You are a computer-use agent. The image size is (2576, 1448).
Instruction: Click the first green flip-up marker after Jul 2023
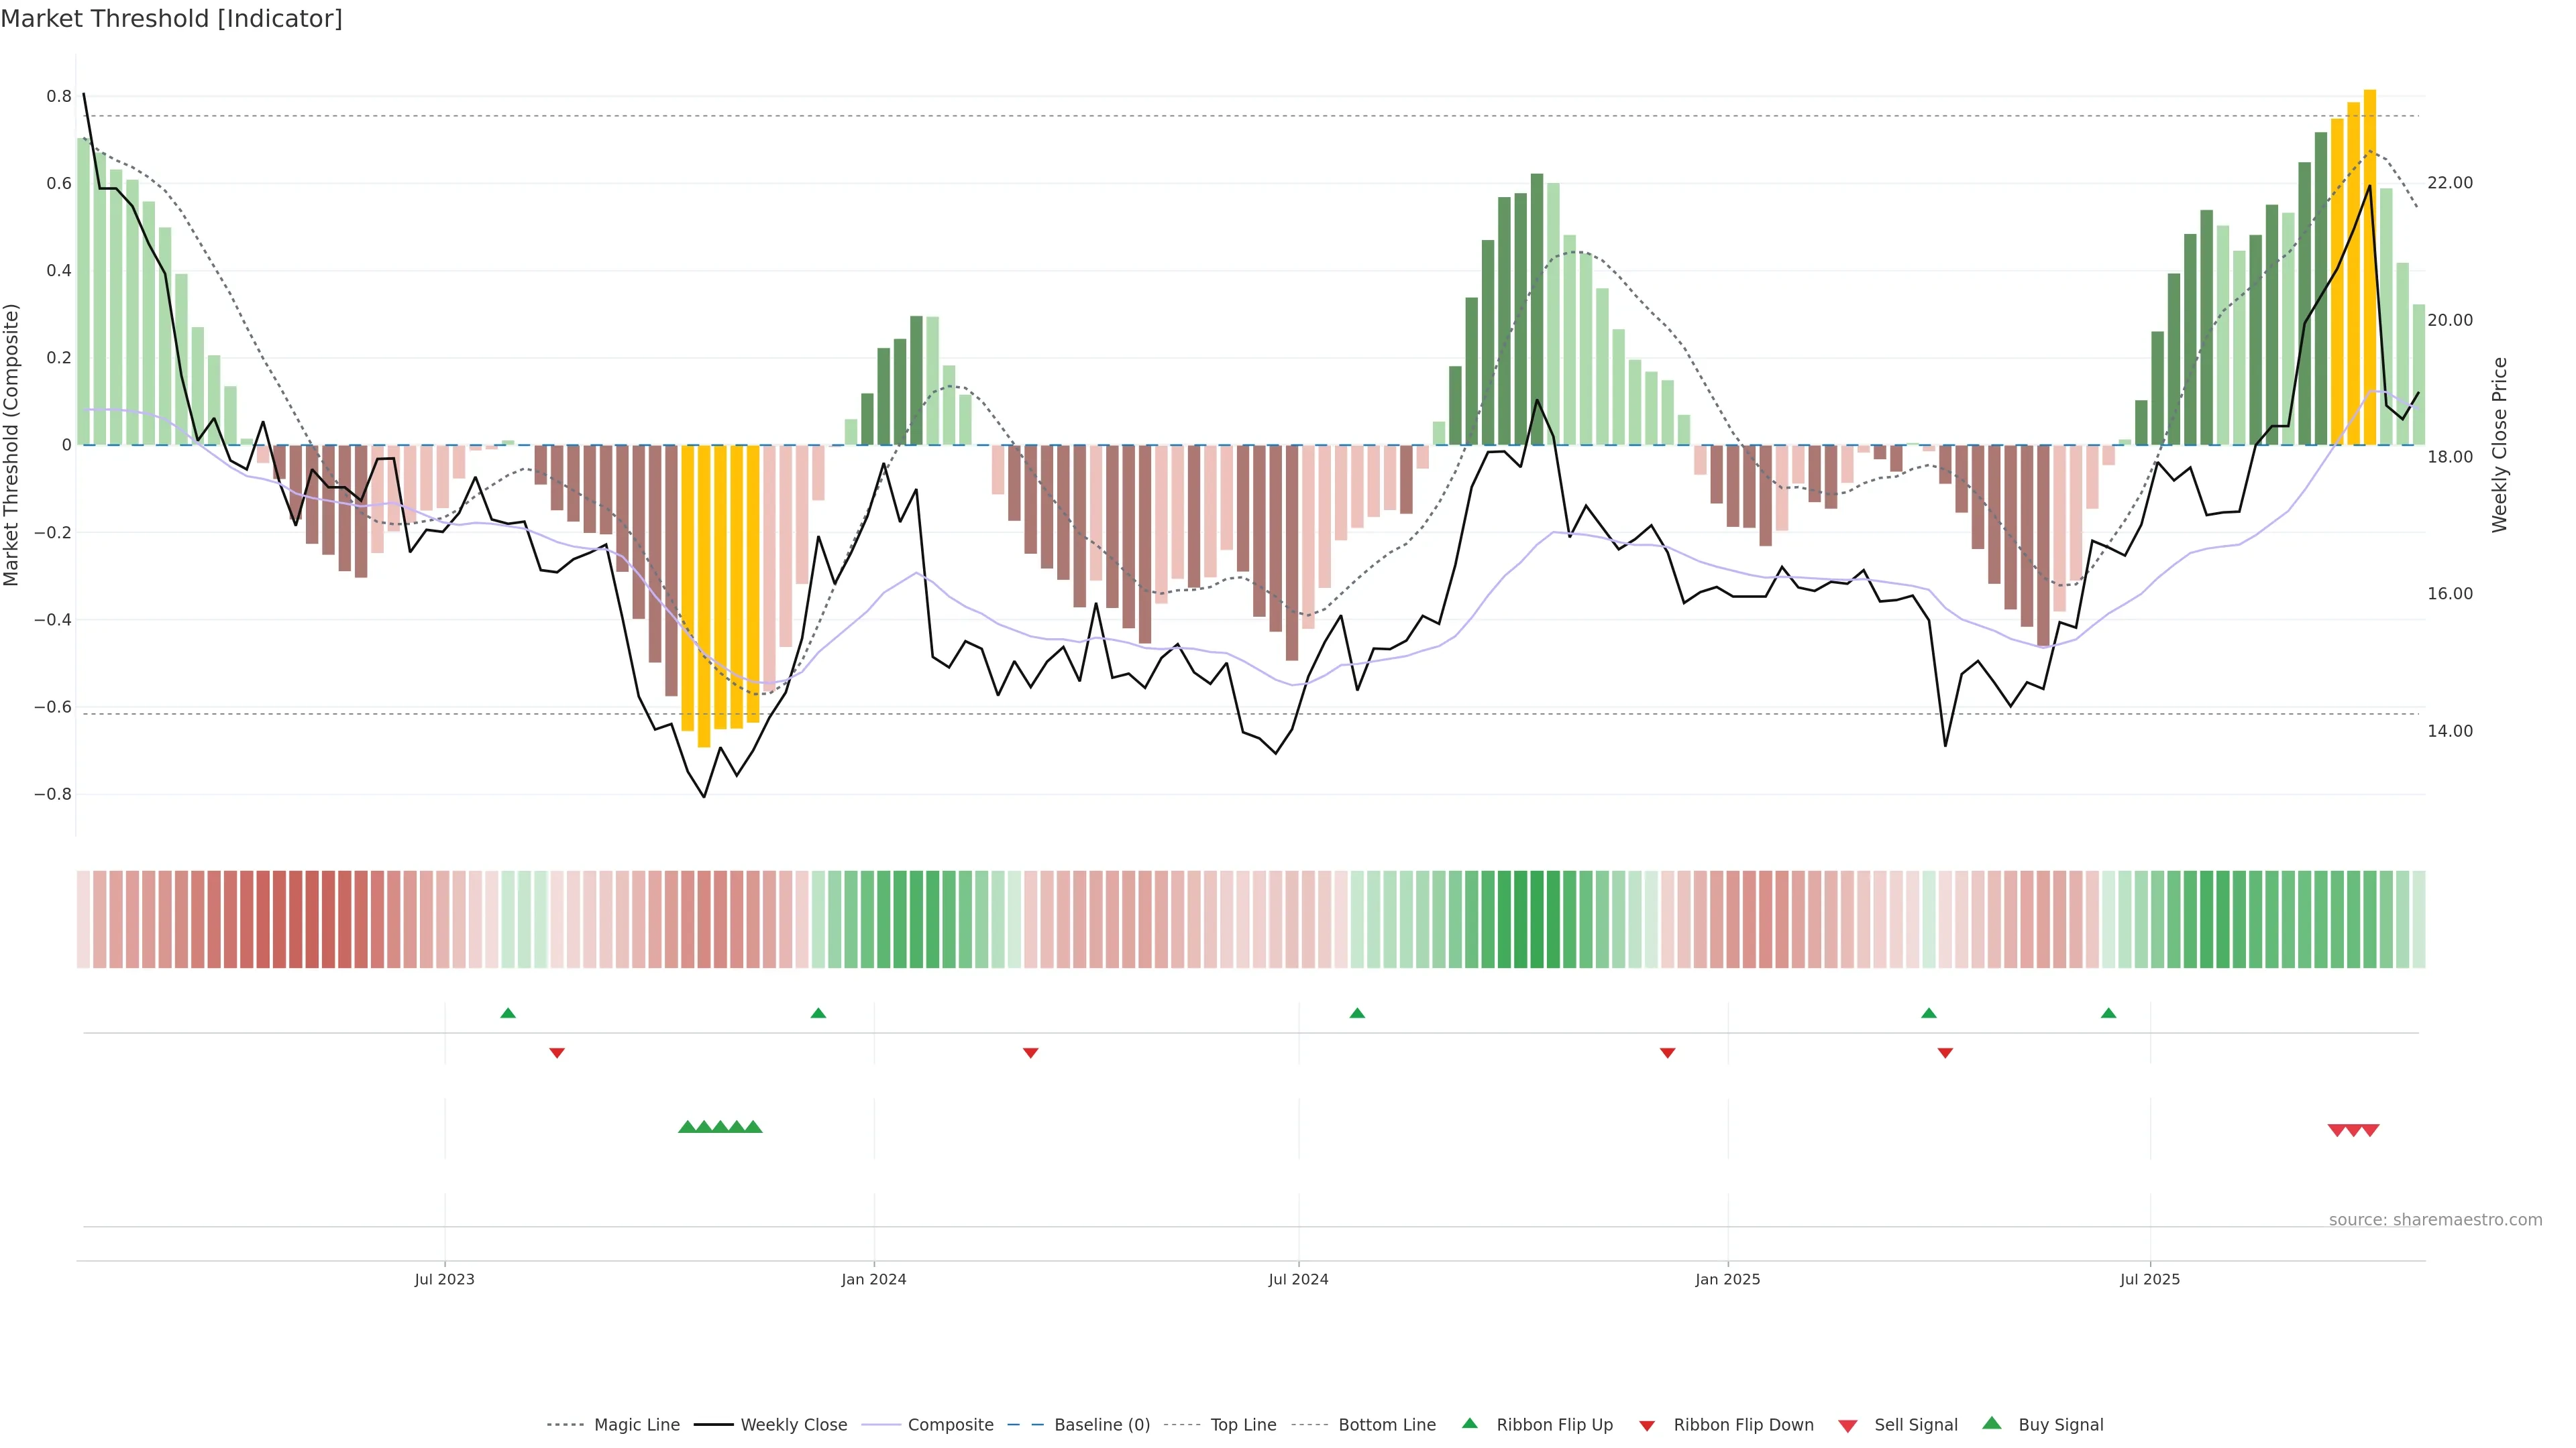click(x=508, y=1014)
